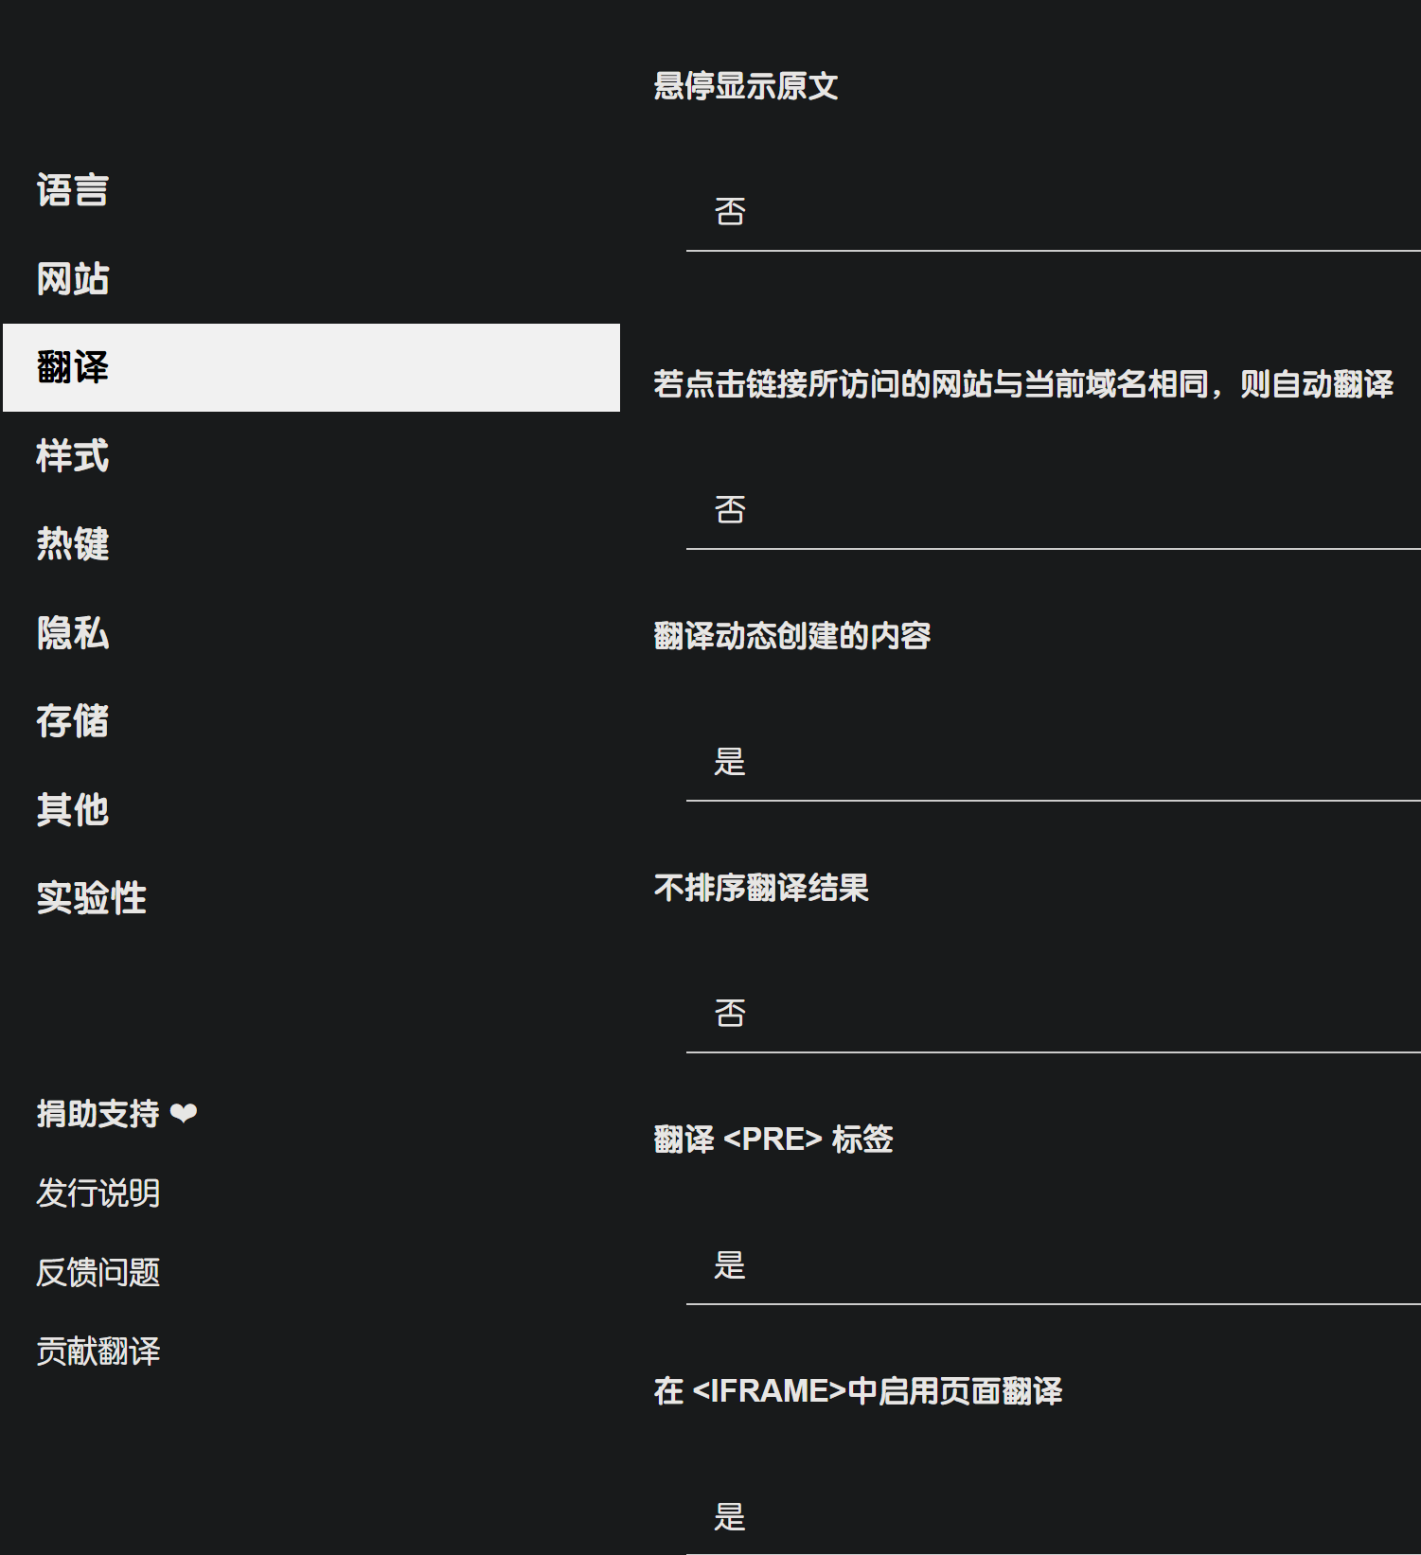This screenshot has height=1555, width=1421.
Task: Open the 发行说明 link
Action: tap(98, 1193)
